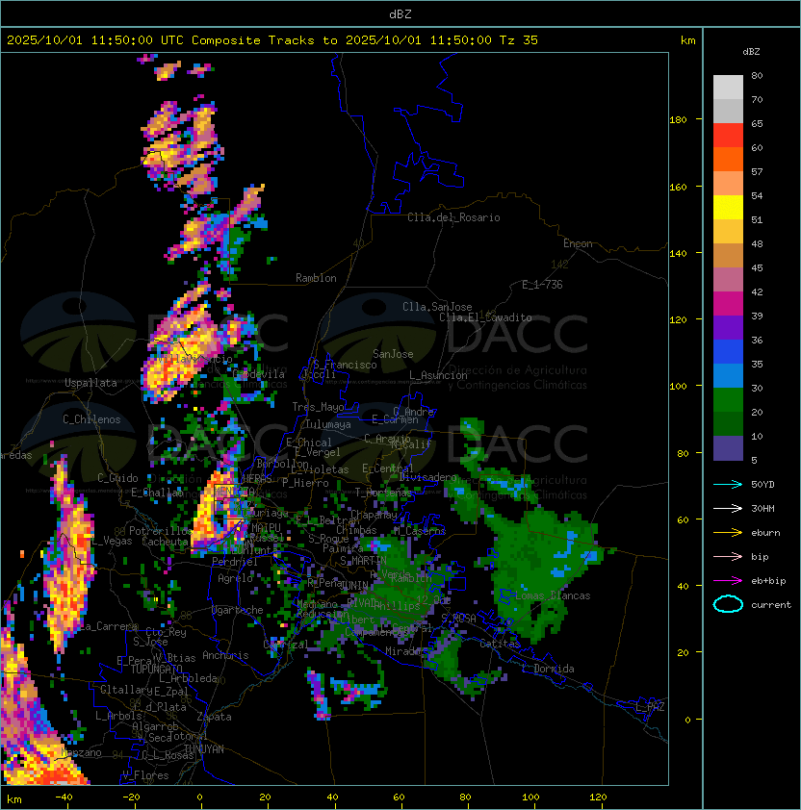Click the 'P_Hierro' map label

tap(305, 483)
